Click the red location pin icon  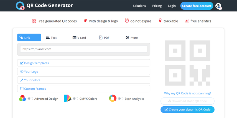pyautogui.click(x=160, y=21)
